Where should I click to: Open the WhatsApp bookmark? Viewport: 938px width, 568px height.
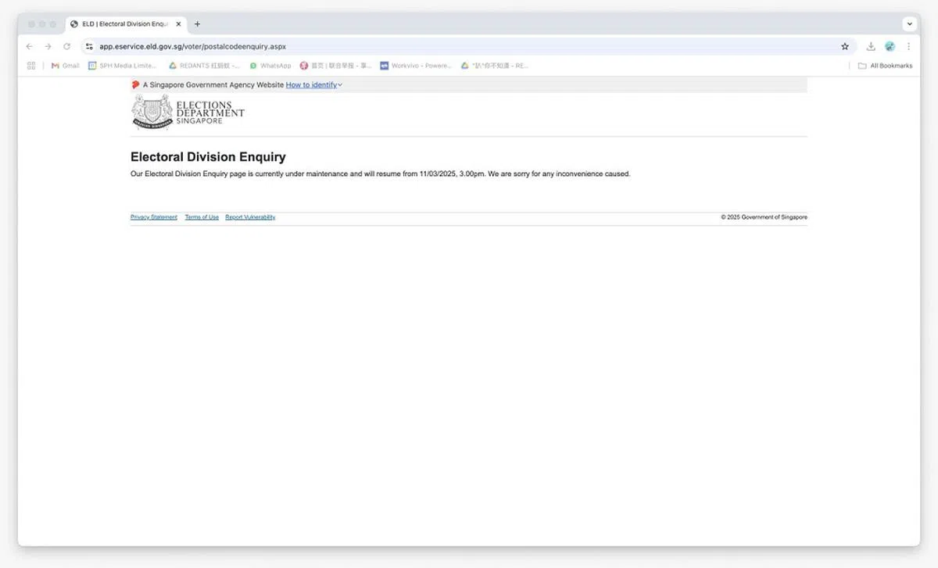[270, 66]
